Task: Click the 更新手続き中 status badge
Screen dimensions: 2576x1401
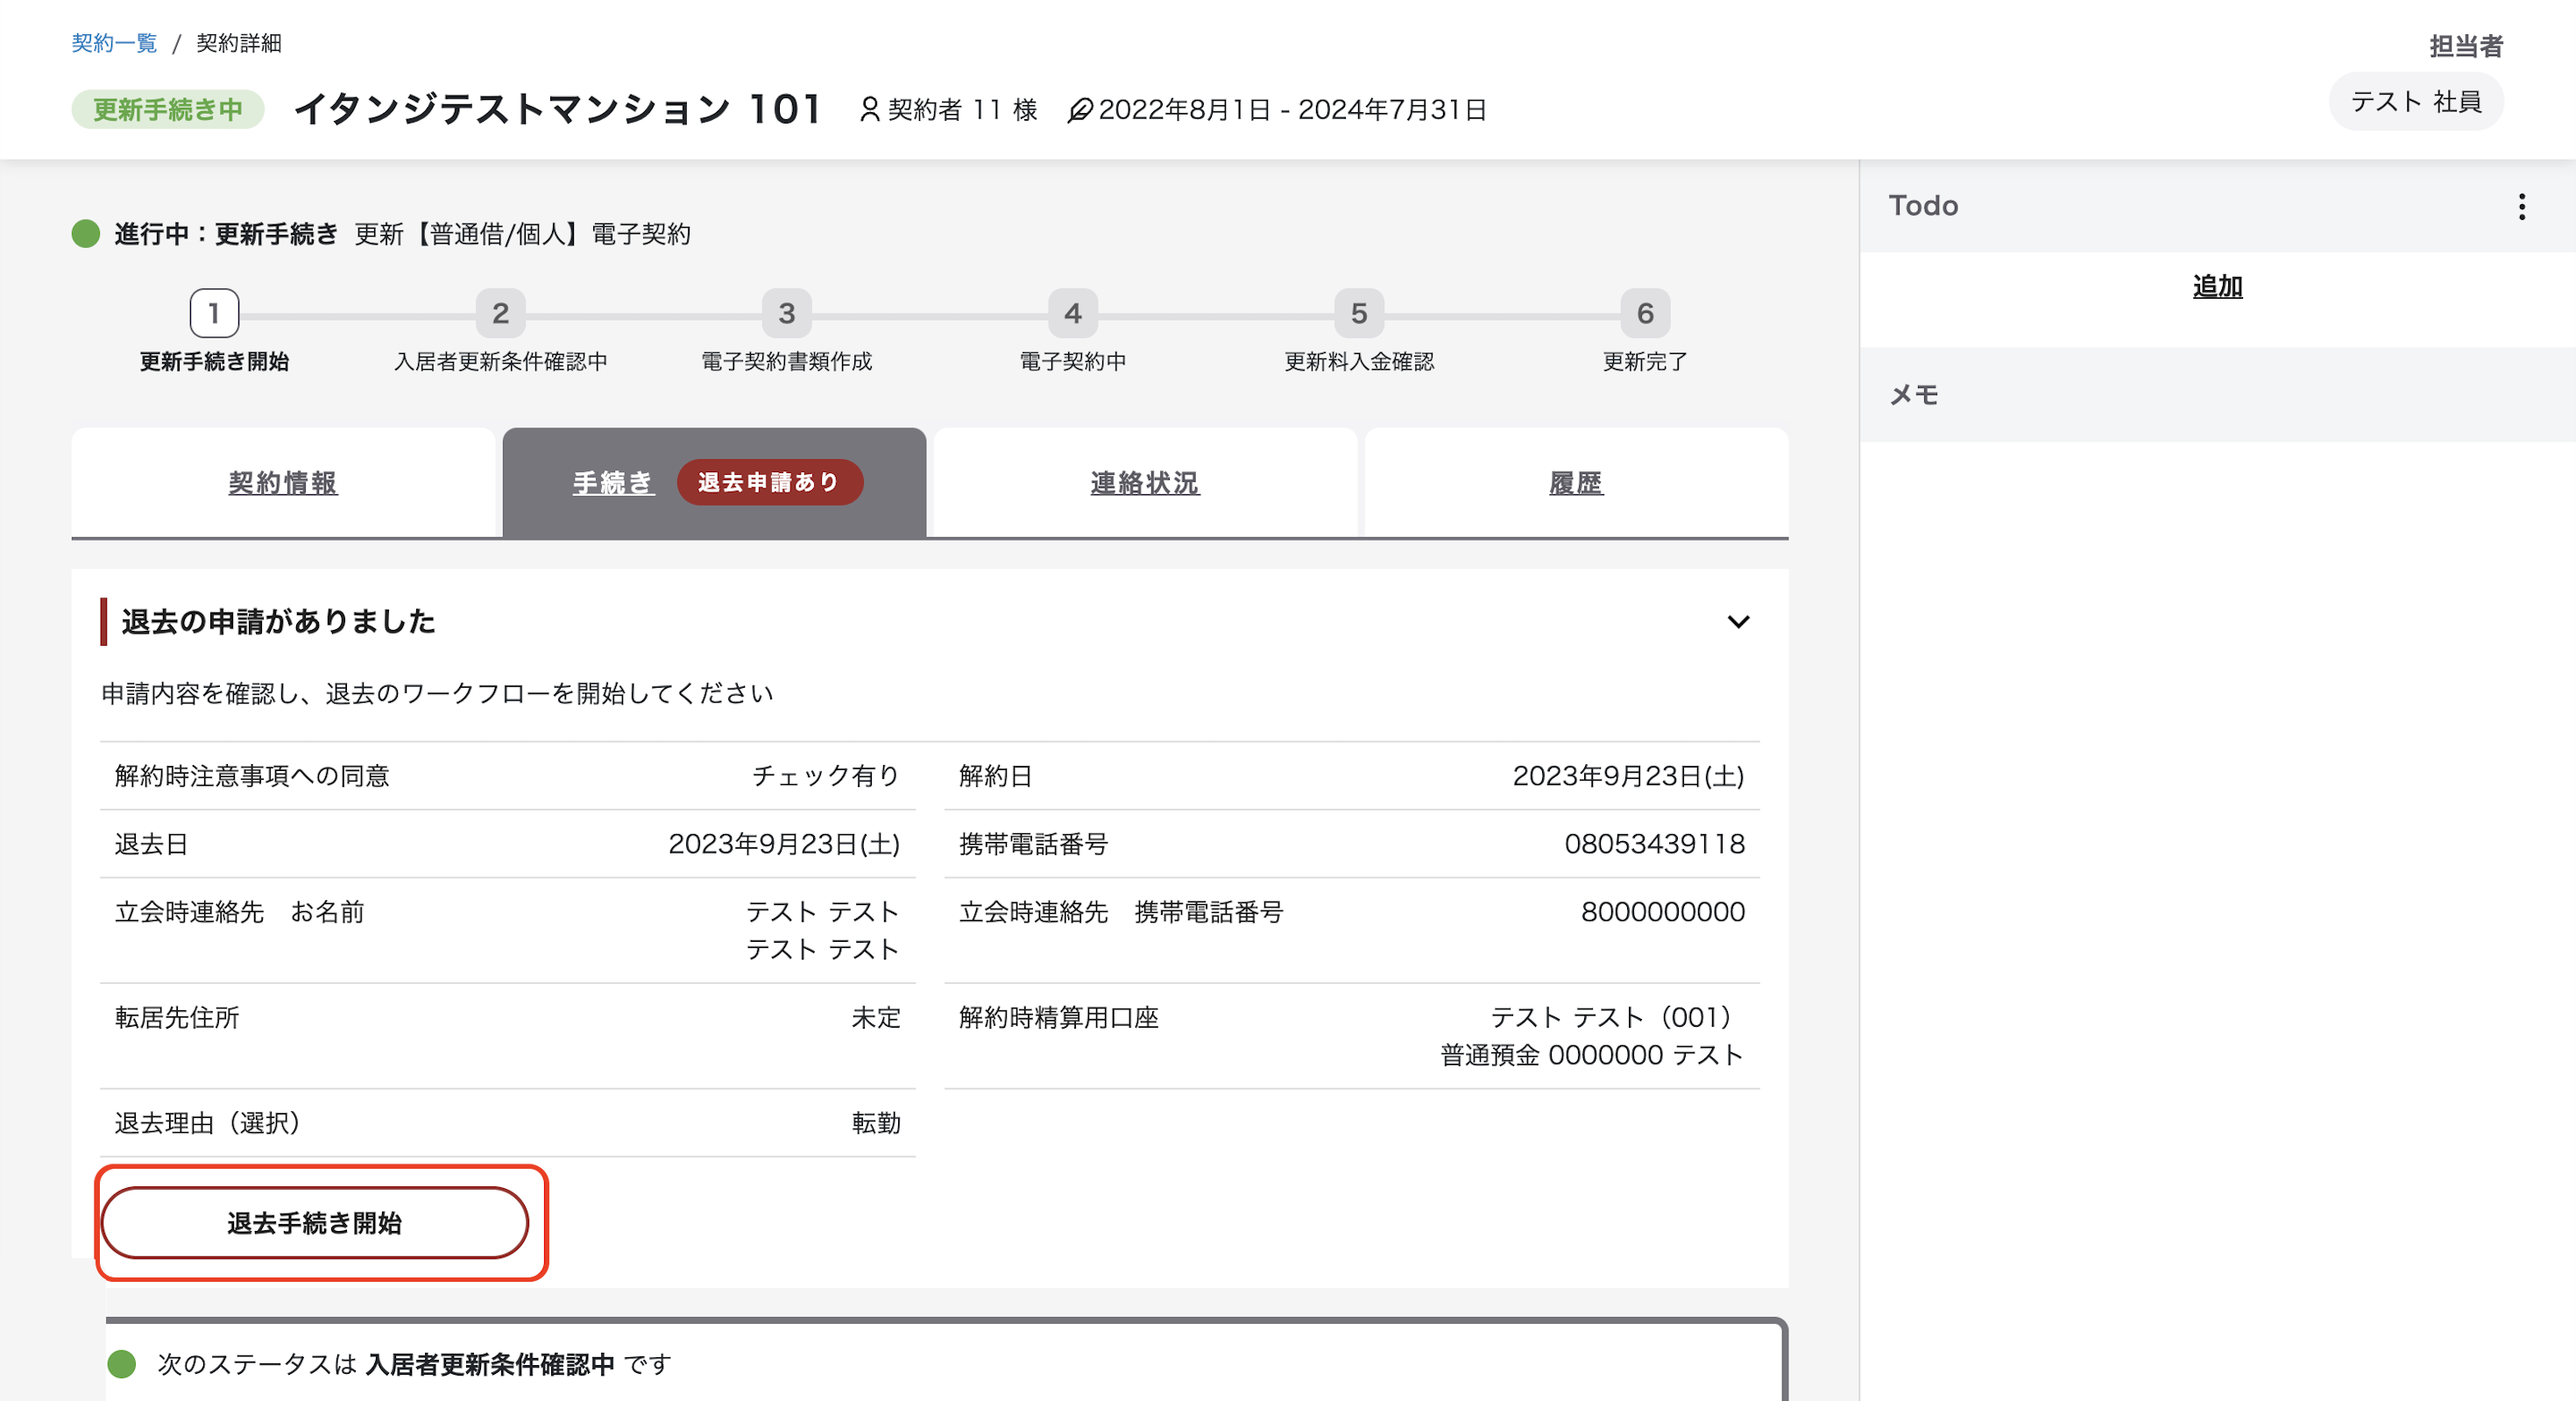Action: pyautogui.click(x=168, y=109)
